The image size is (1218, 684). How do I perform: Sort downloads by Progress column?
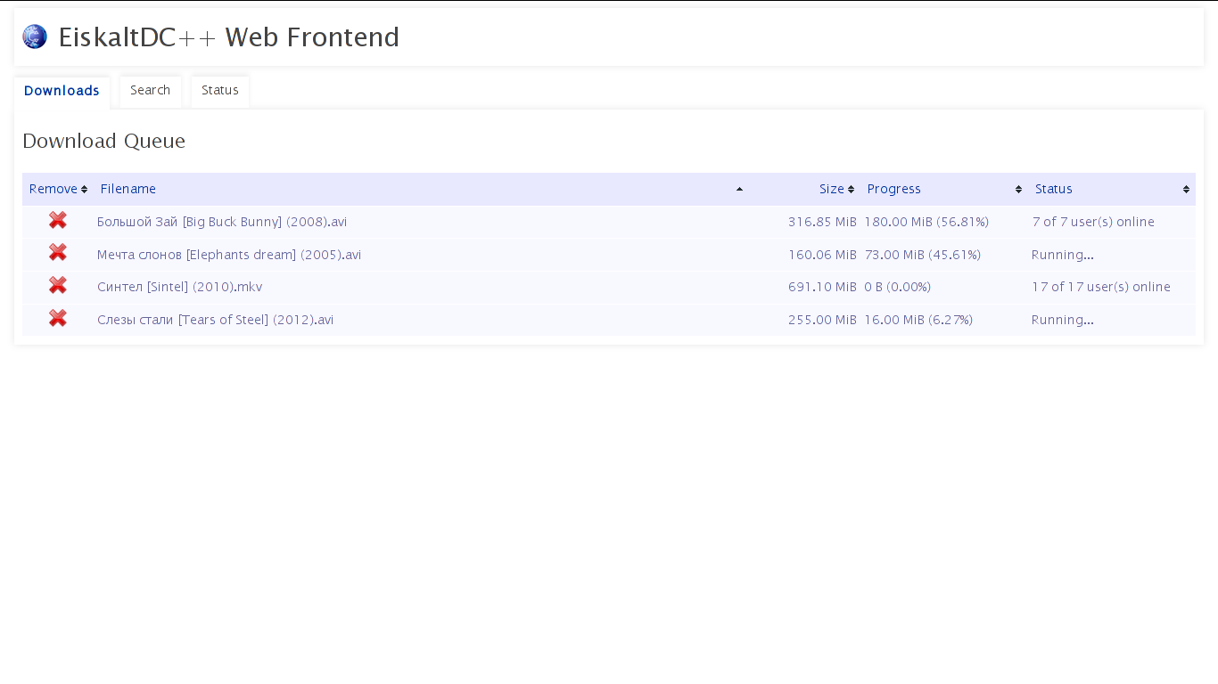click(x=1018, y=189)
